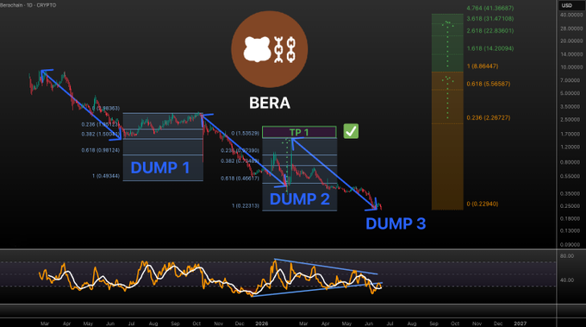Click Fib label 0.618 (0.98124)
The height and width of the screenshot is (327, 586).
101,150
